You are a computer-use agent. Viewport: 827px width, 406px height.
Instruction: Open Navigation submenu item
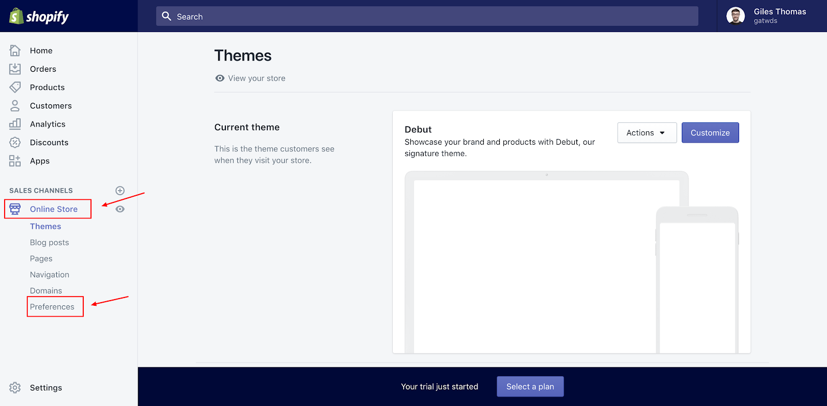tap(50, 275)
